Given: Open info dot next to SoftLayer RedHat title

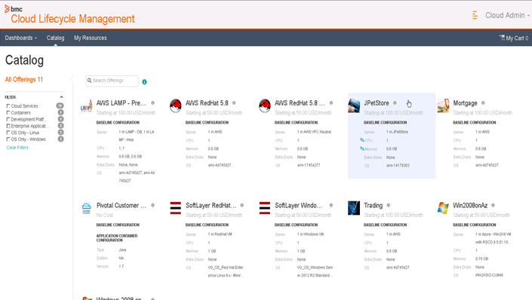Looking at the screenshot, I should [242, 206].
